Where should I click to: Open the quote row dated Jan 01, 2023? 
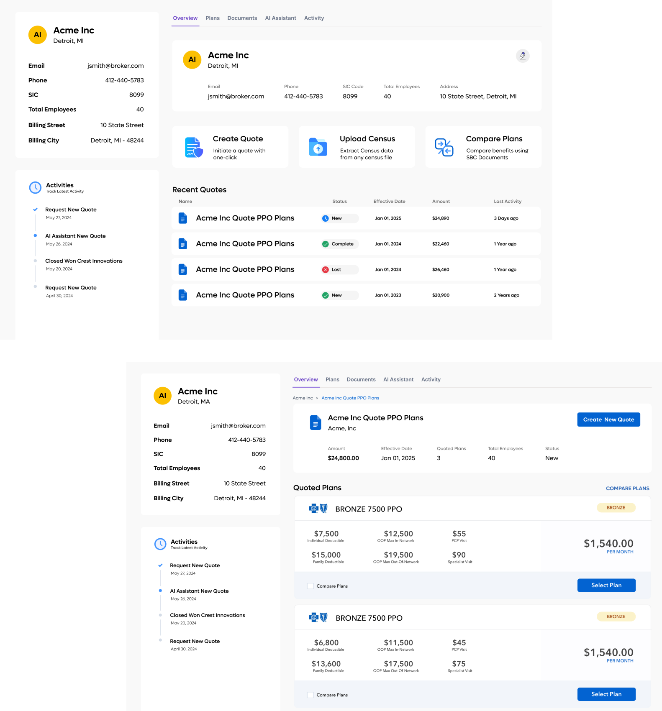click(x=245, y=295)
